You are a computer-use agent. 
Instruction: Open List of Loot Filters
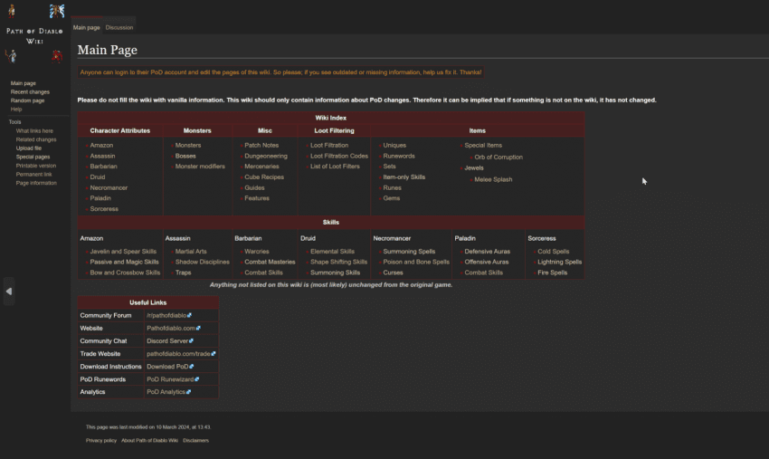pyautogui.click(x=335, y=167)
